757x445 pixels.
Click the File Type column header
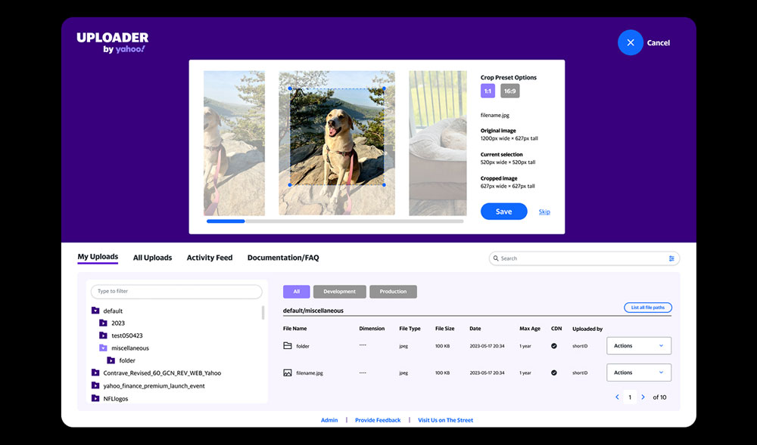pos(410,329)
